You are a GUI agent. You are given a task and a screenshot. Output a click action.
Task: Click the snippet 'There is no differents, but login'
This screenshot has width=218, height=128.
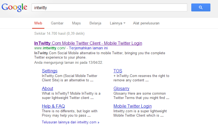pos(70,113)
